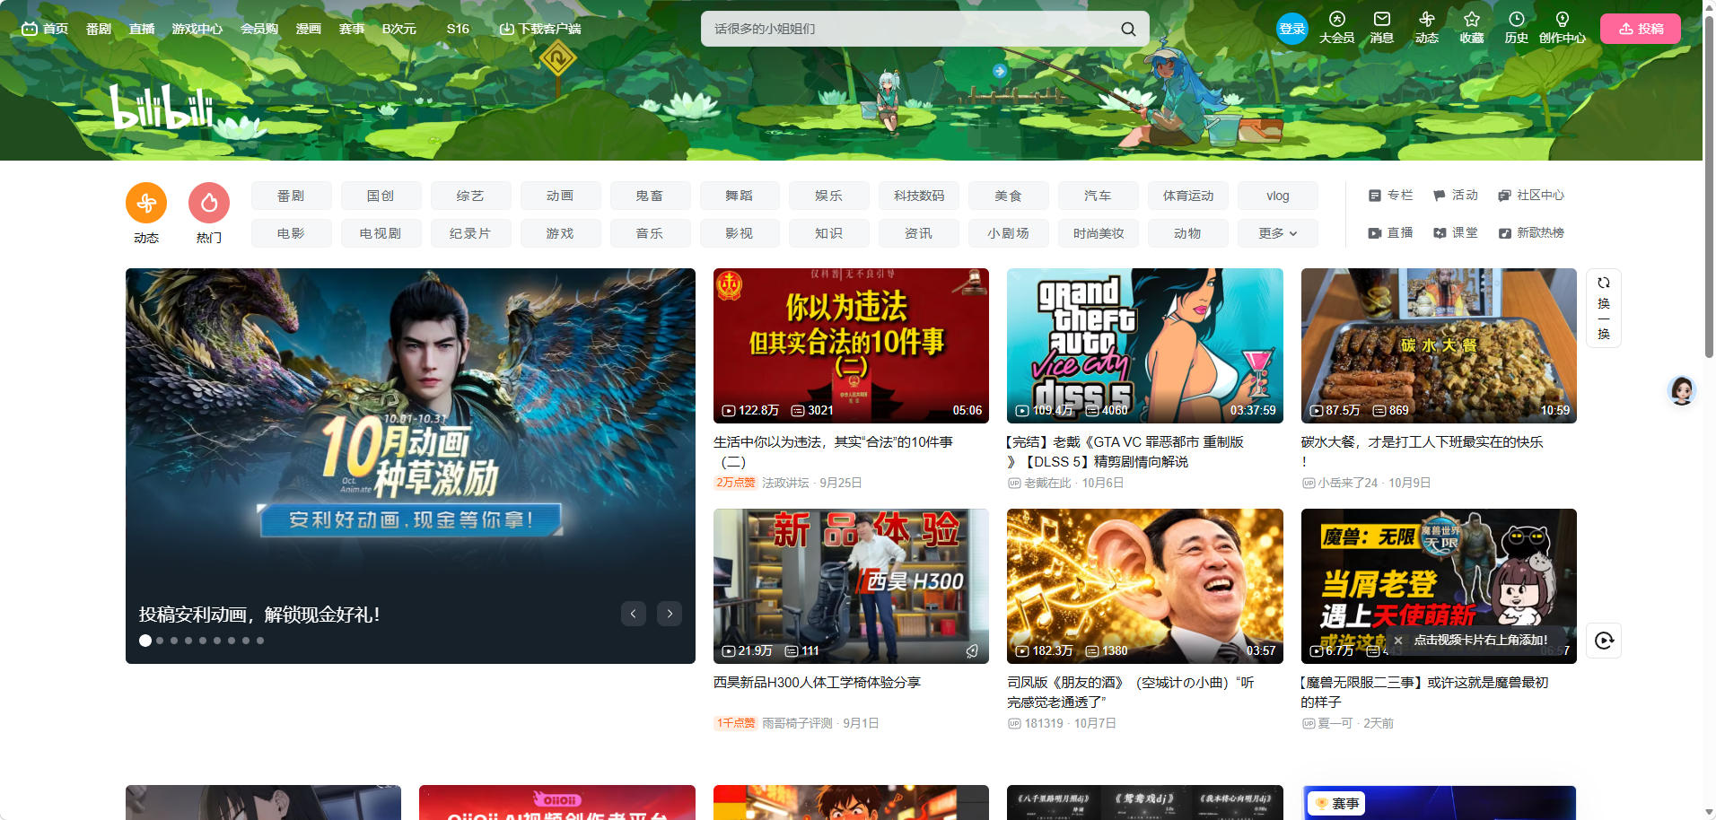Image resolution: width=1716 pixels, height=820 pixels.
Task: Select 直播 in the top navigation
Action: coord(142,29)
